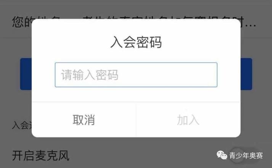The width and height of the screenshot is (272, 168).
Task: Click the placeholder text 请输入密码
Action: pos(90,75)
